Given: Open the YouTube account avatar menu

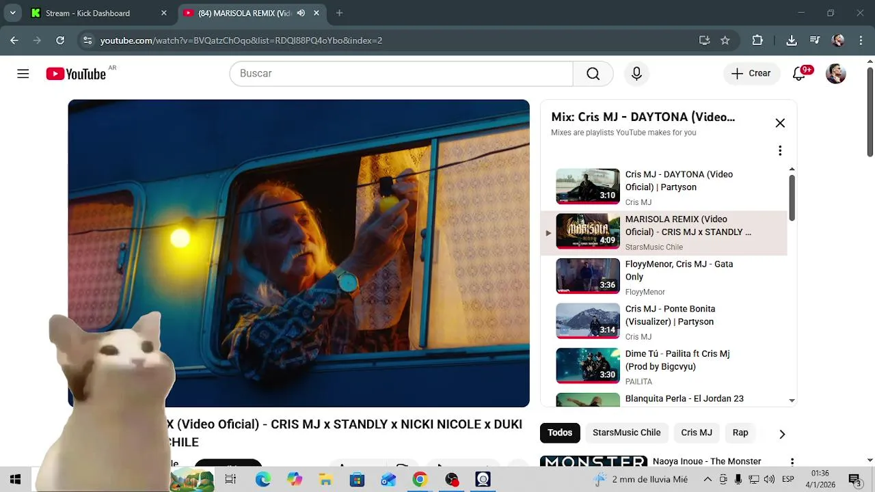Looking at the screenshot, I should [x=836, y=74].
